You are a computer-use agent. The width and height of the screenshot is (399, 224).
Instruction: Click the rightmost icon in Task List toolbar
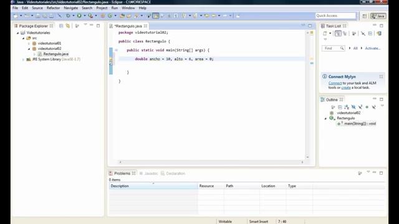coord(379,33)
